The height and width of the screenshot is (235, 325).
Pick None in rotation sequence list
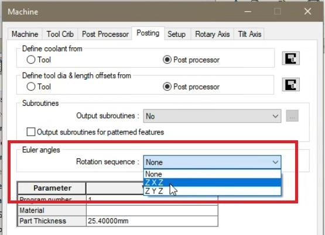(x=212, y=174)
